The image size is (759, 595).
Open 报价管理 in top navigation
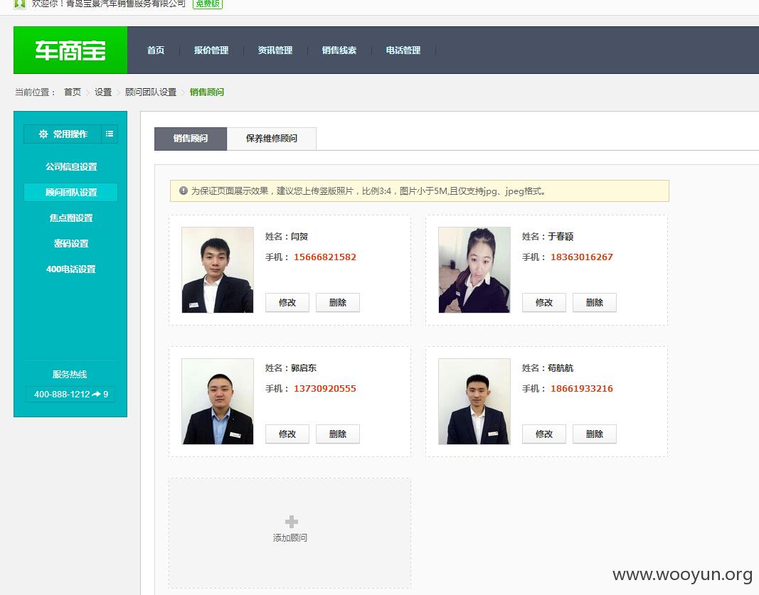click(211, 50)
